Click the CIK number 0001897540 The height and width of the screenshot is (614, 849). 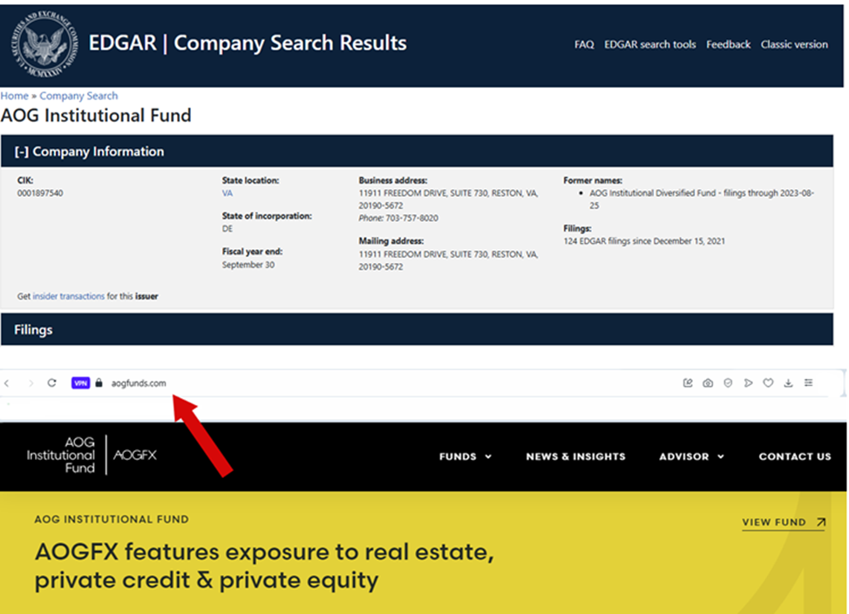40,193
